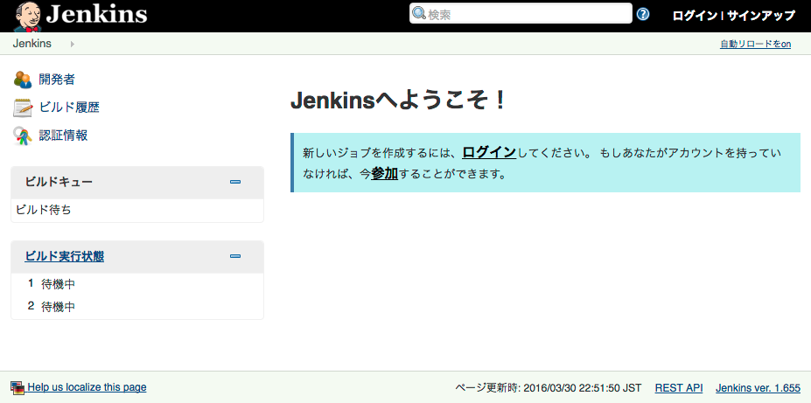Image resolution: width=811 pixels, height=403 pixels.
Task: Click the Jenkins breadcrumb item
Action: [x=32, y=44]
